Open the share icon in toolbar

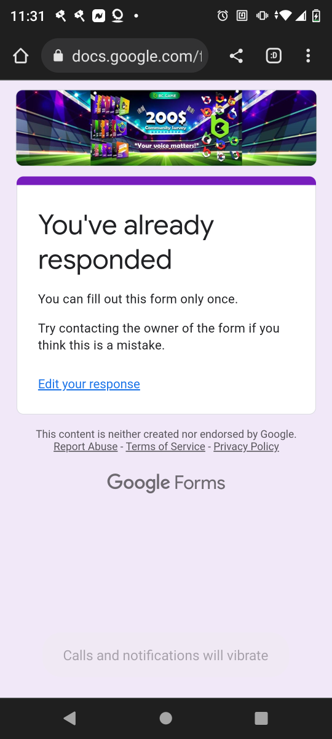[236, 57]
